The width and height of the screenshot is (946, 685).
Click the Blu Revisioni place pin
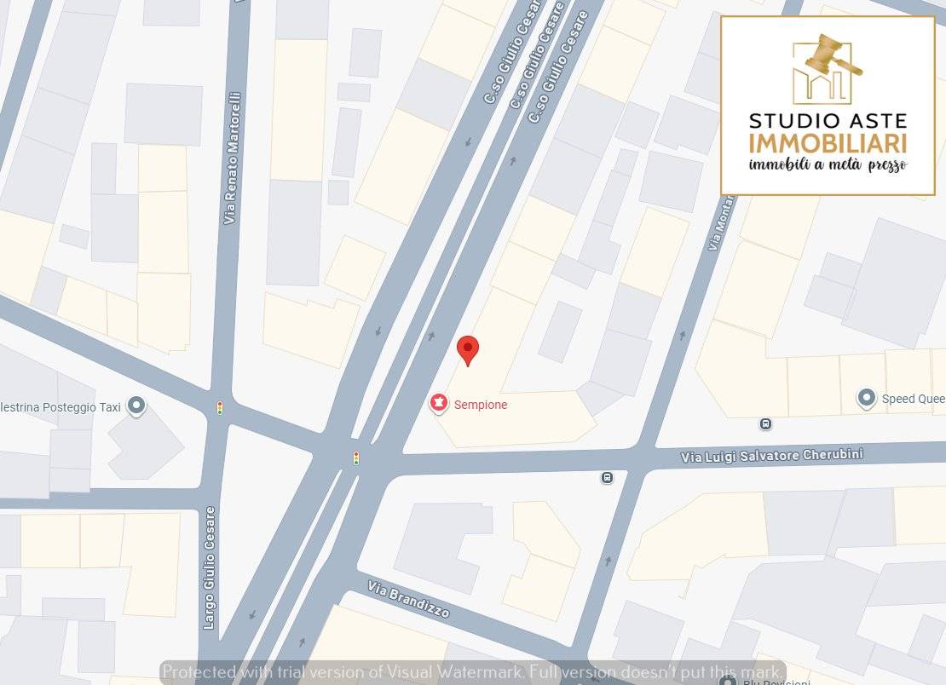728,682
